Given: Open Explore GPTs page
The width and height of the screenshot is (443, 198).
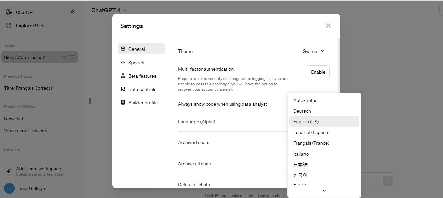Looking at the screenshot, I should (x=40, y=26).
